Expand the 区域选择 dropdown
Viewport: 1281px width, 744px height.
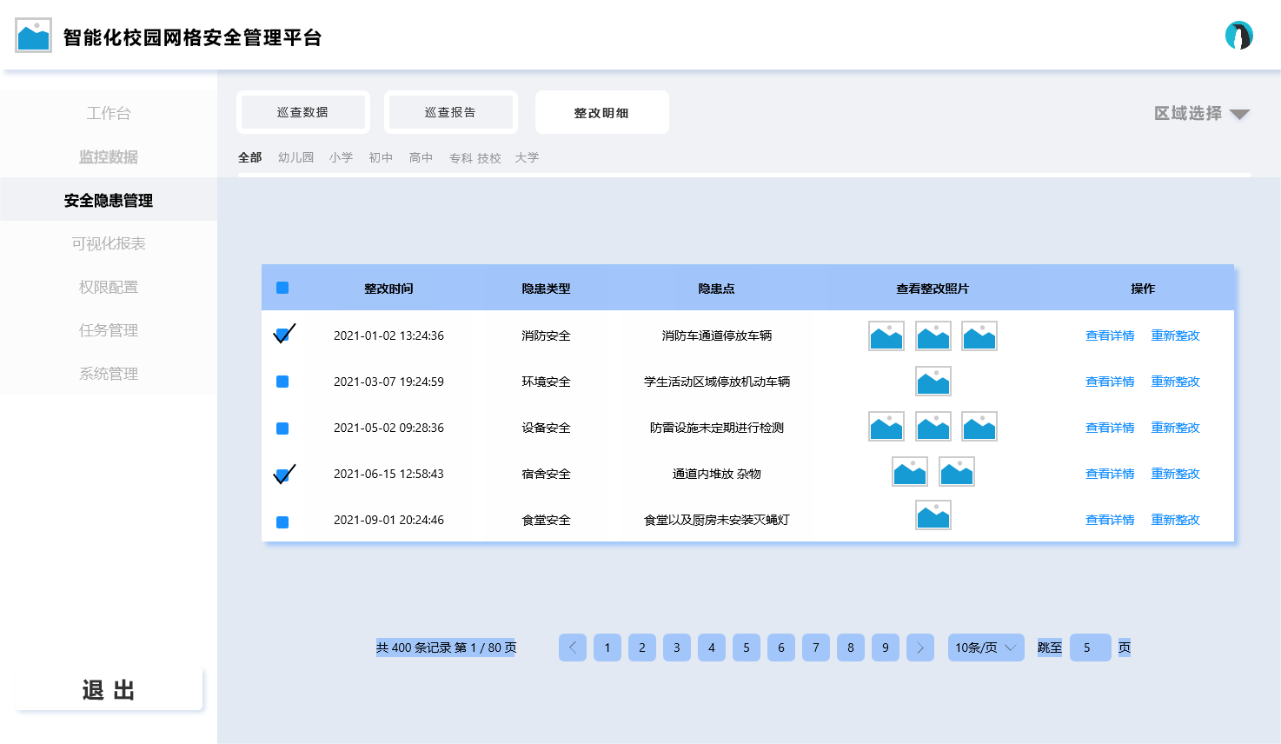coord(1202,114)
